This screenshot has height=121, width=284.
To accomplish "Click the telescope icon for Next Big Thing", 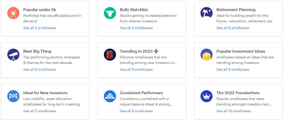I will pos(13,55).
